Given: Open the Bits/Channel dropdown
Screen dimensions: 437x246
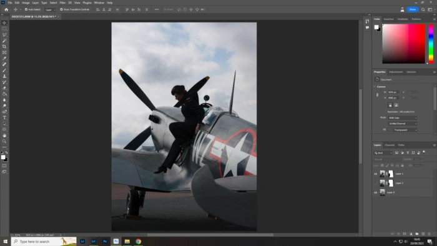Looking at the screenshot, I should point(403,124).
